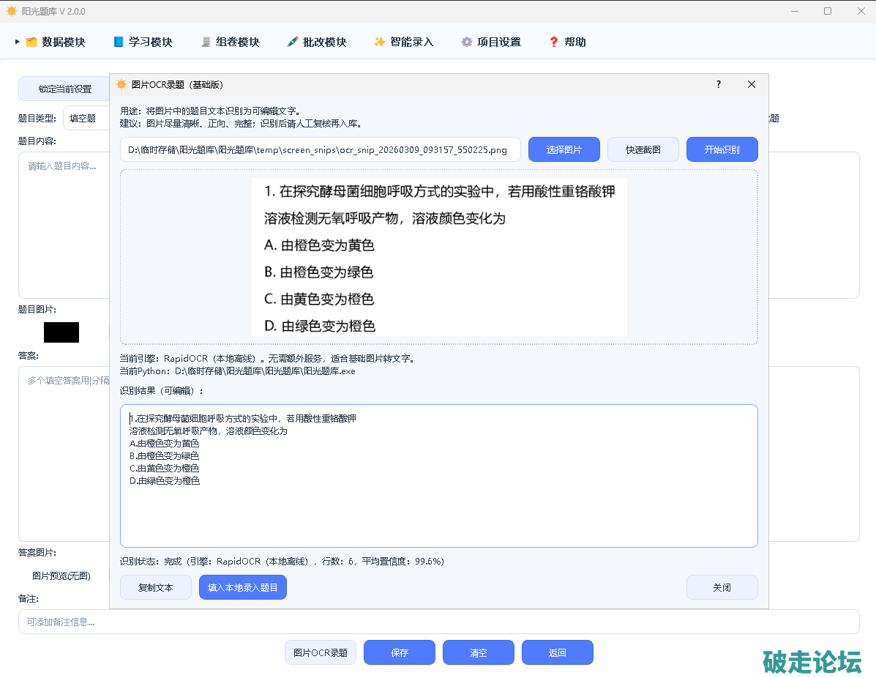Image resolution: width=876 pixels, height=678 pixels.
Task: Click the red question mark 帮助 icon
Action: (554, 42)
